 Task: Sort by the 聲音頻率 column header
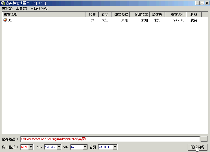121,14
